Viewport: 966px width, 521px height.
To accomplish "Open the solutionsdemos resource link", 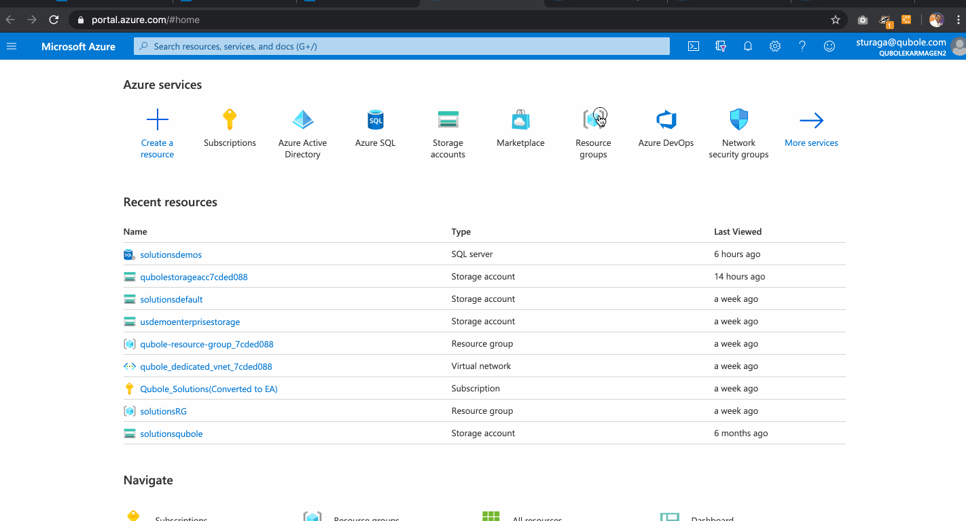I will (171, 255).
